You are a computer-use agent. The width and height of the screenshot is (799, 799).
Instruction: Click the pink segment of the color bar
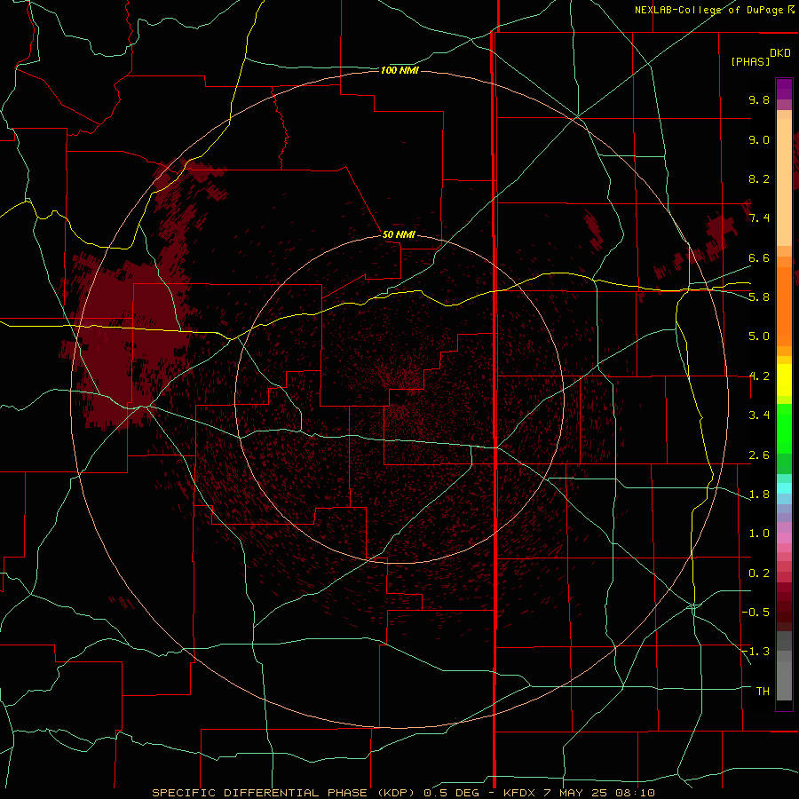(784, 538)
